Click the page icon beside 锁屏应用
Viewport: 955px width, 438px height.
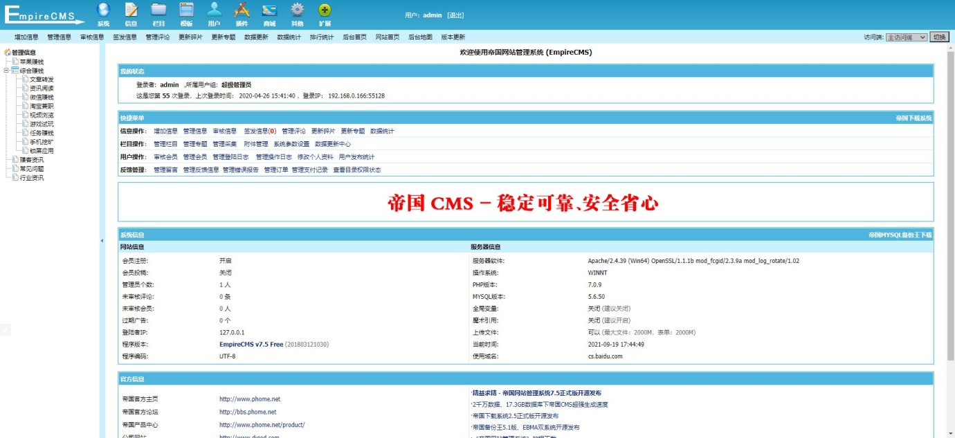coord(25,151)
